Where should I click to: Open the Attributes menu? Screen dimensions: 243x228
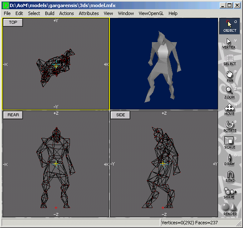coord(89,13)
